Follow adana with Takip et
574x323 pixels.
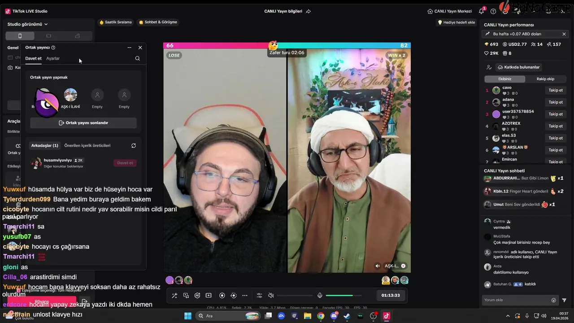(x=556, y=102)
